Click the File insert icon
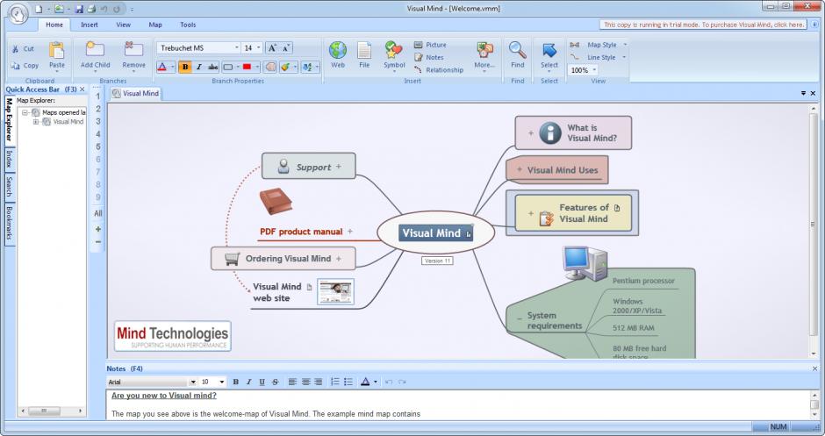Viewport: 825px width, 436px height. point(364,51)
